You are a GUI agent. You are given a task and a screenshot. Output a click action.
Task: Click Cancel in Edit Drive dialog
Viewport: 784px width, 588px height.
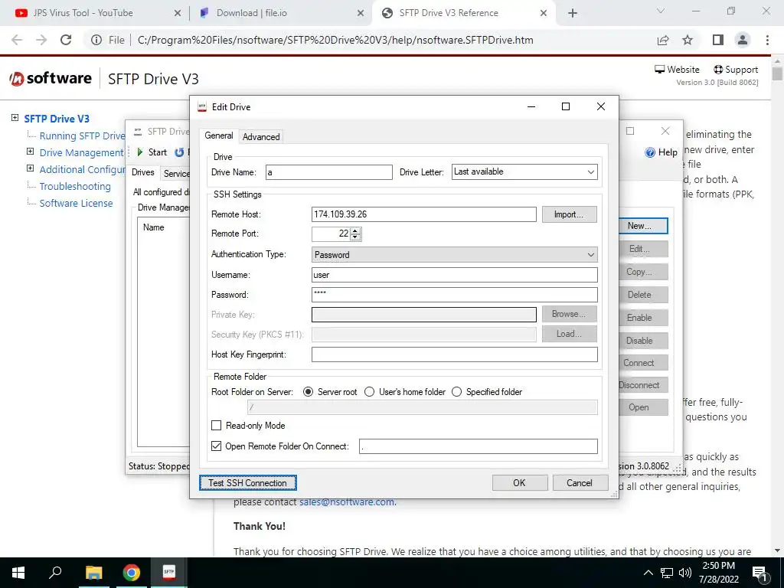(x=580, y=483)
